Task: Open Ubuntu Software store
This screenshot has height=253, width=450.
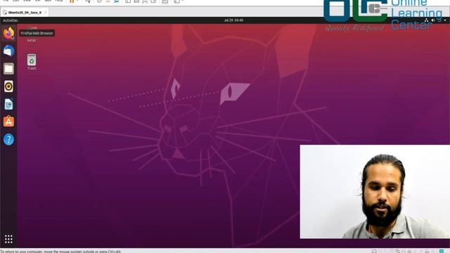Action: point(8,122)
